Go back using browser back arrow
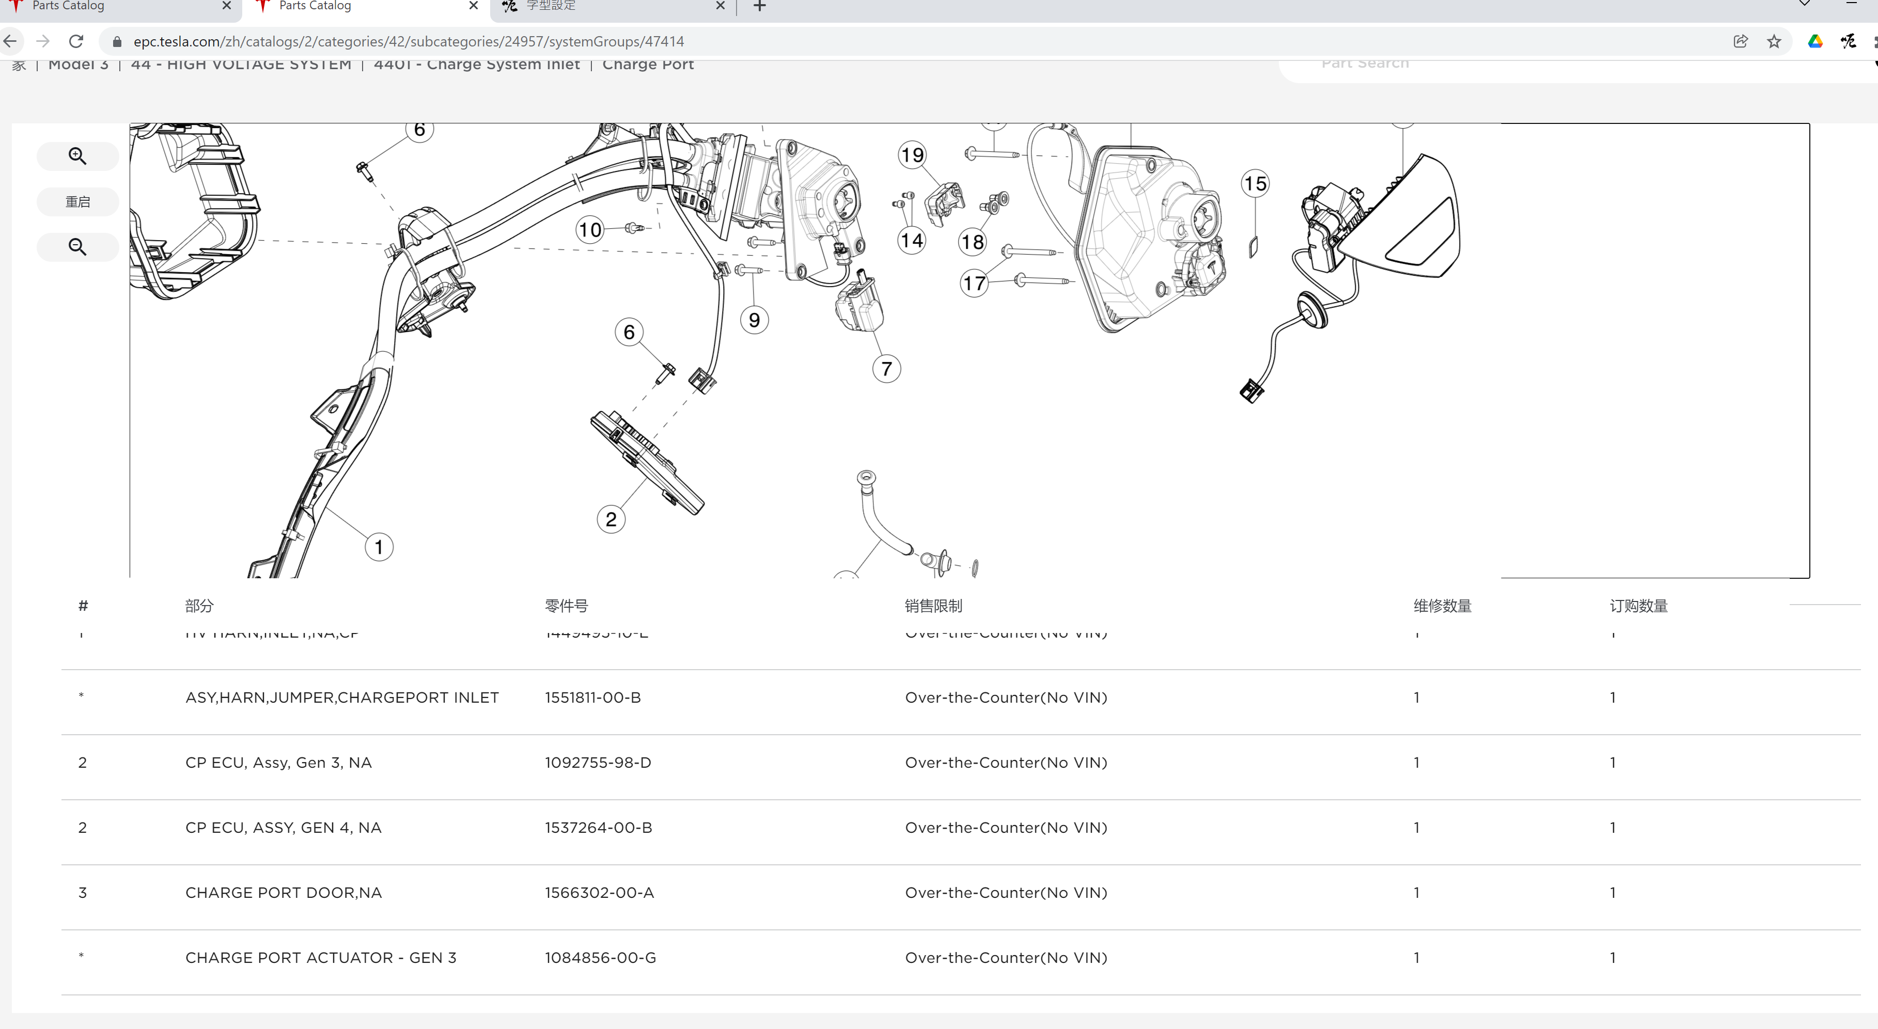The height and width of the screenshot is (1029, 1878). [x=10, y=41]
